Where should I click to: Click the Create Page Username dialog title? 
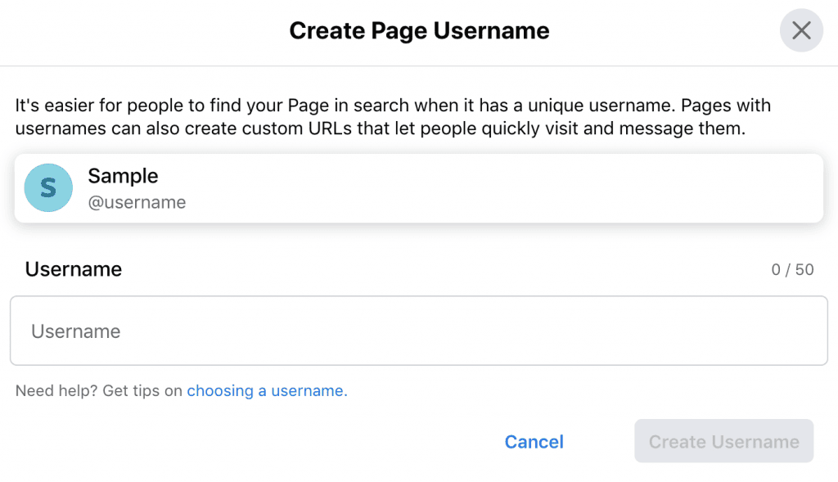pyautogui.click(x=420, y=30)
